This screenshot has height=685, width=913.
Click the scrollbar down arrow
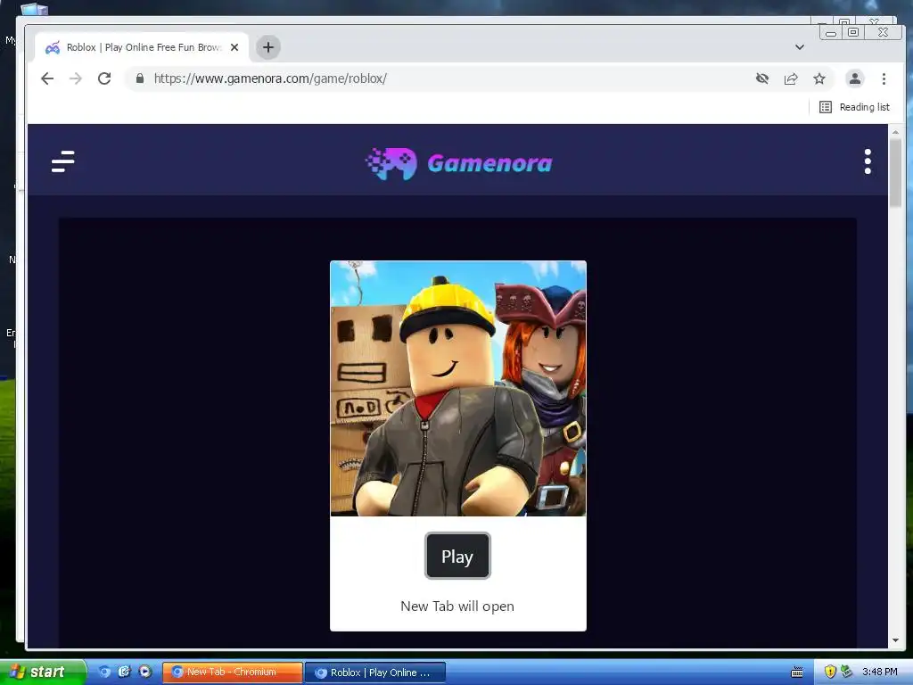[x=895, y=640]
